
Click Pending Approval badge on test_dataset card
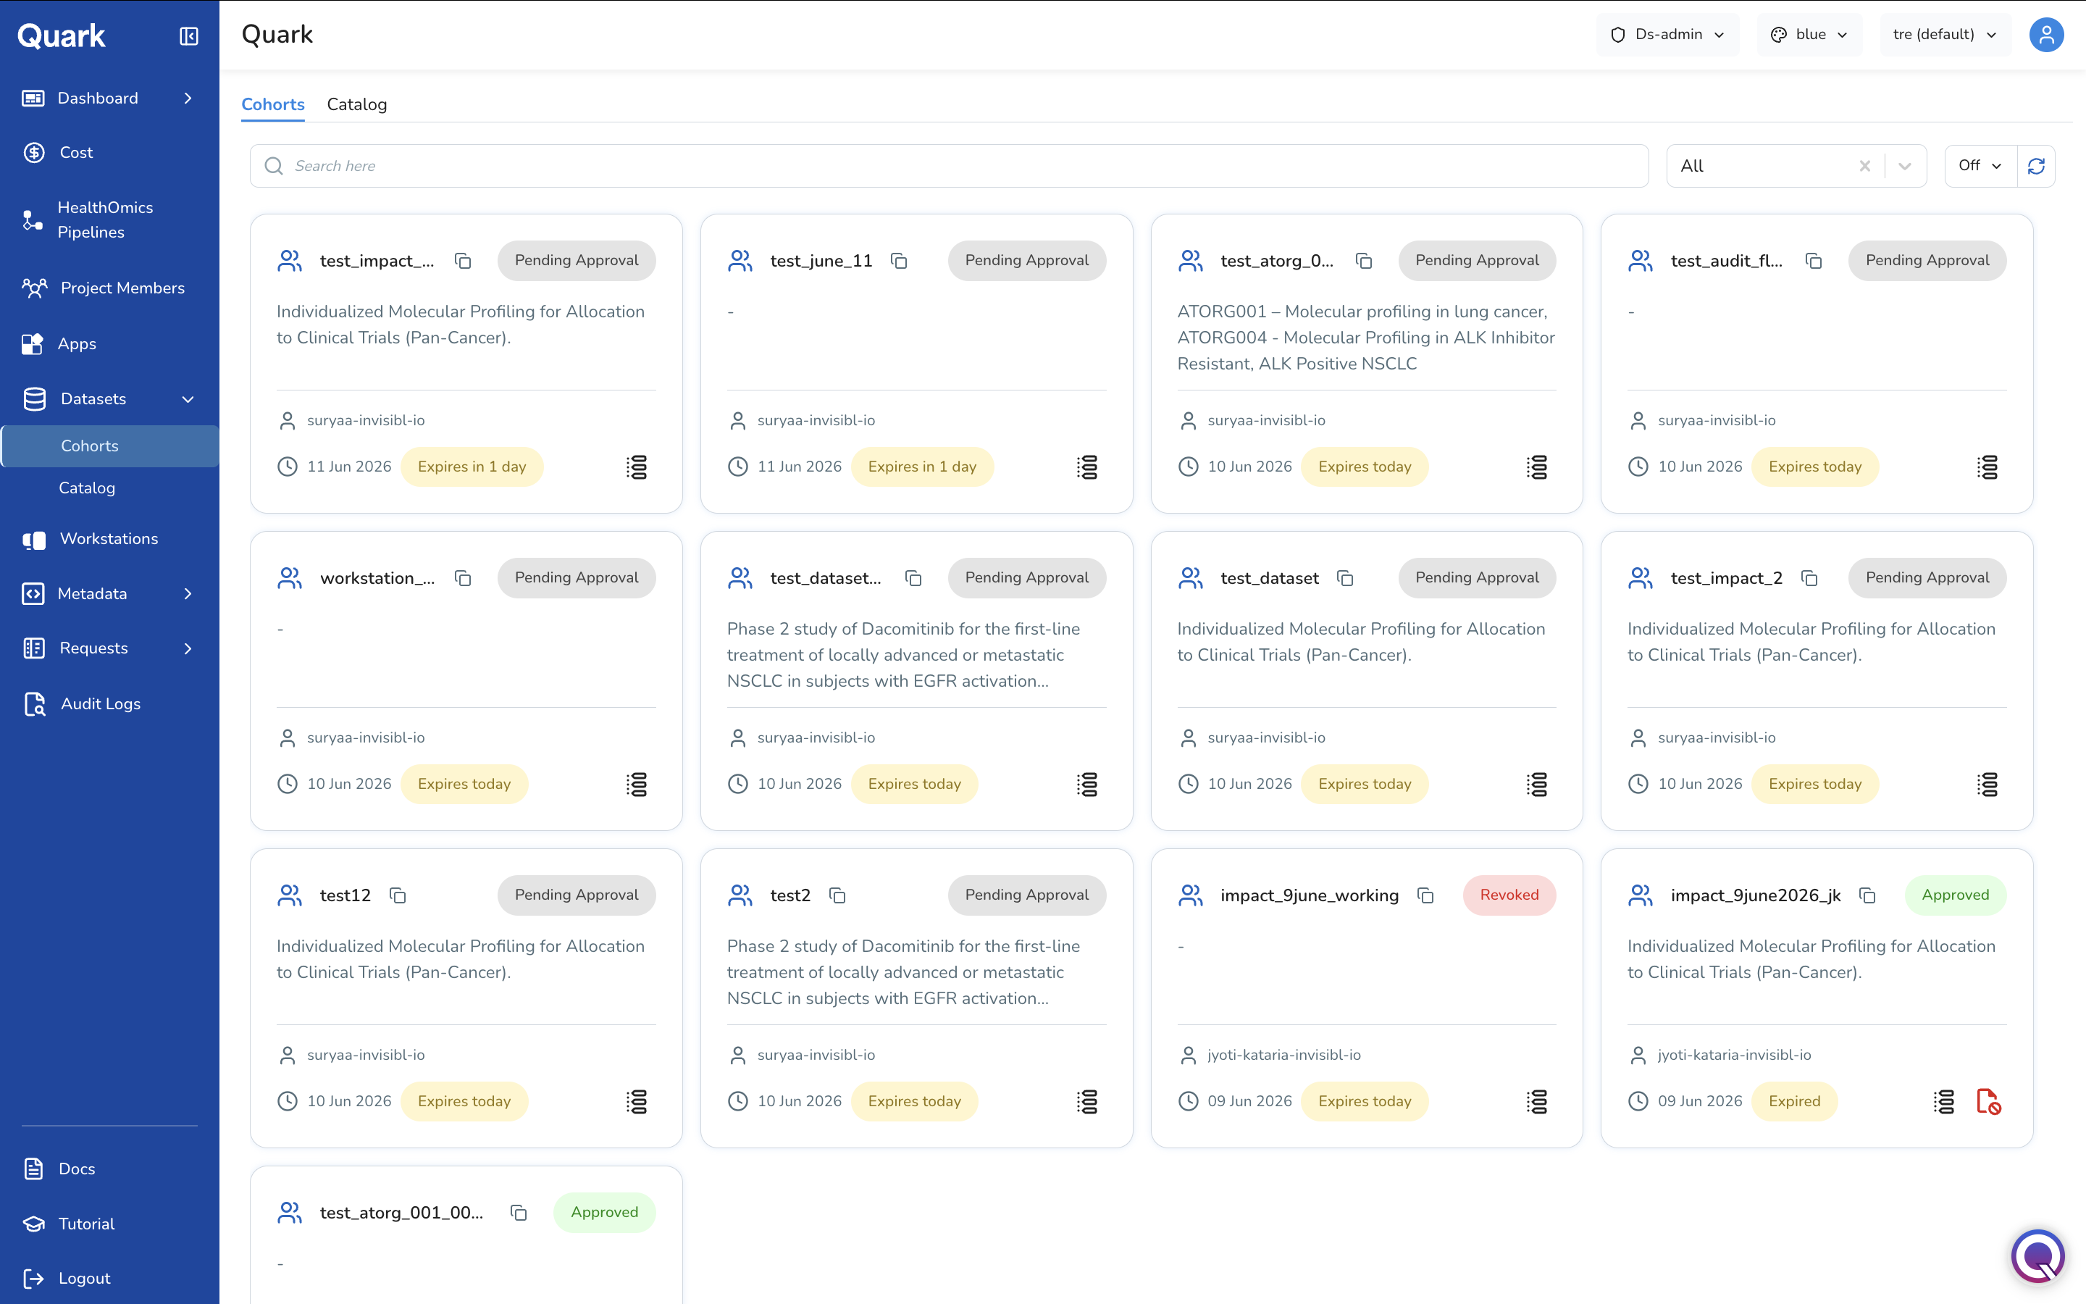tap(1477, 578)
